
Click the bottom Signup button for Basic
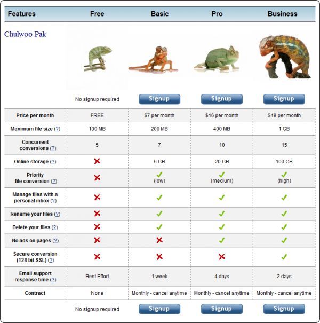tap(159, 309)
